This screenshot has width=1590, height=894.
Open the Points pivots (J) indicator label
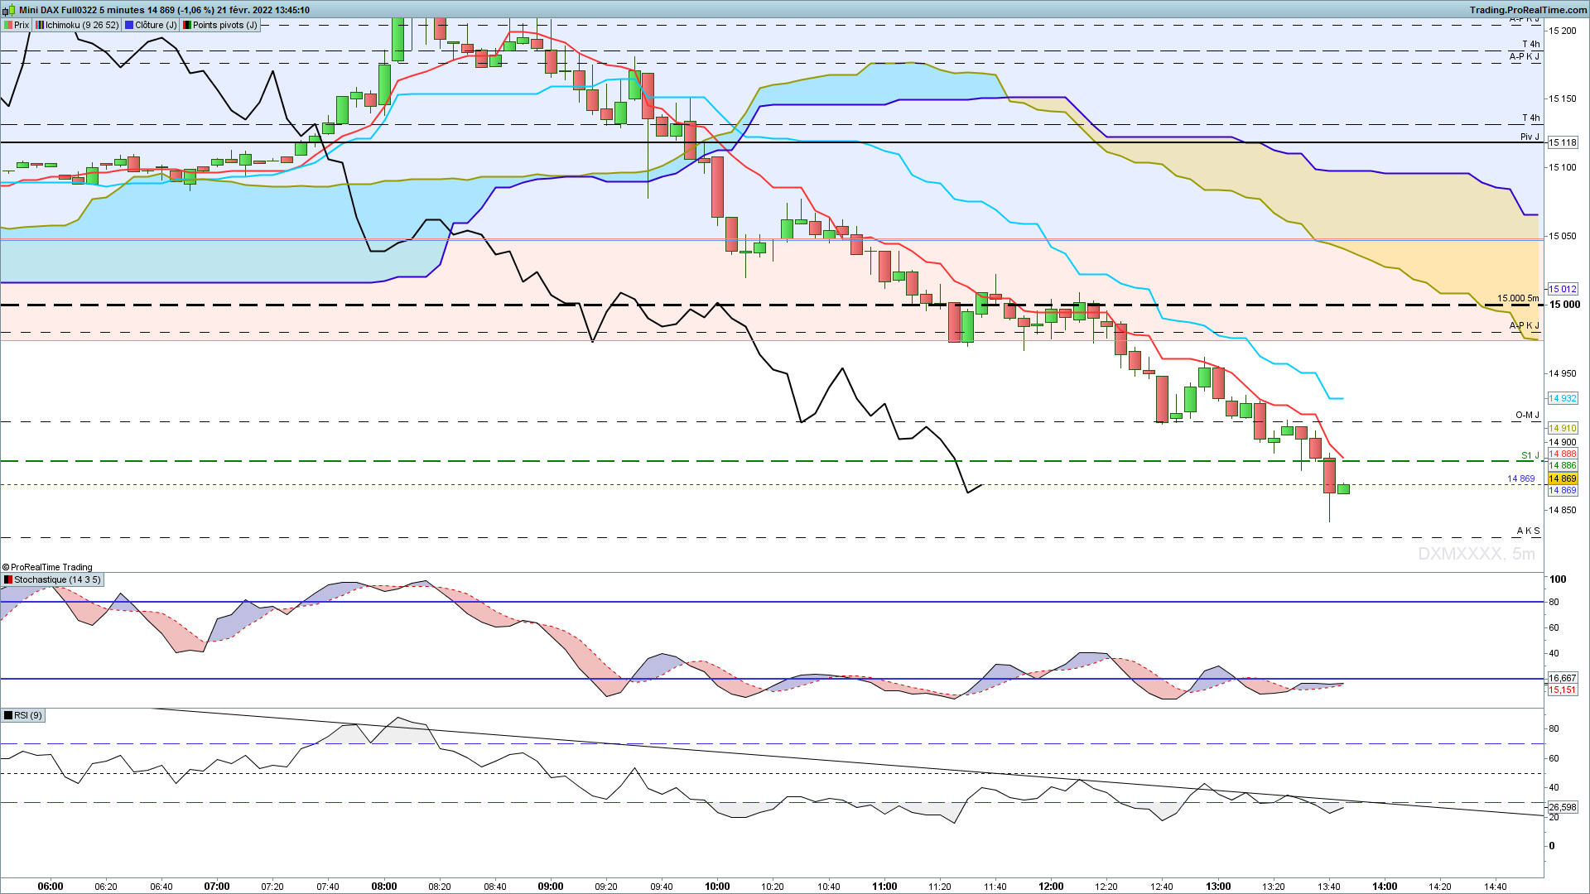pos(220,25)
